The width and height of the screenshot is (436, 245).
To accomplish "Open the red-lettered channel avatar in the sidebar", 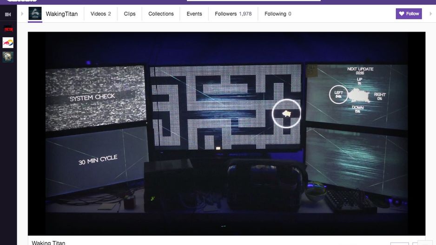I will coord(8,28).
